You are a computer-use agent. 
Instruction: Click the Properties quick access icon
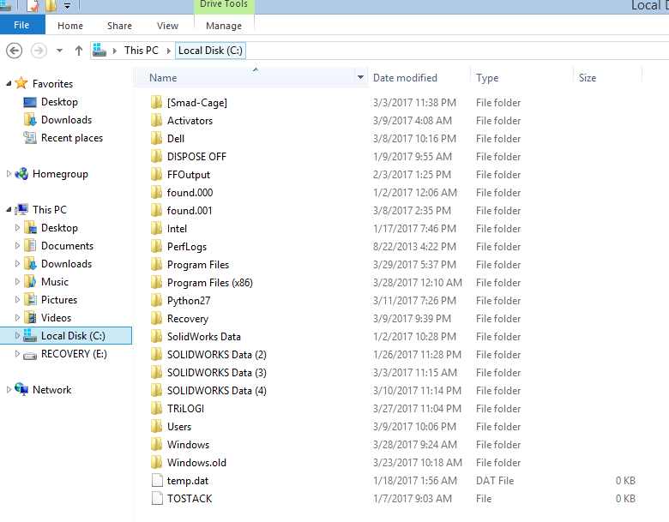(x=33, y=6)
